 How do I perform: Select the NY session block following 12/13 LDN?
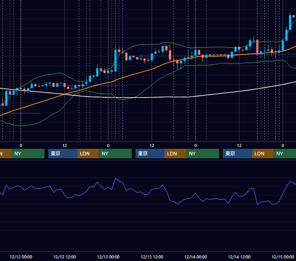[203, 154]
